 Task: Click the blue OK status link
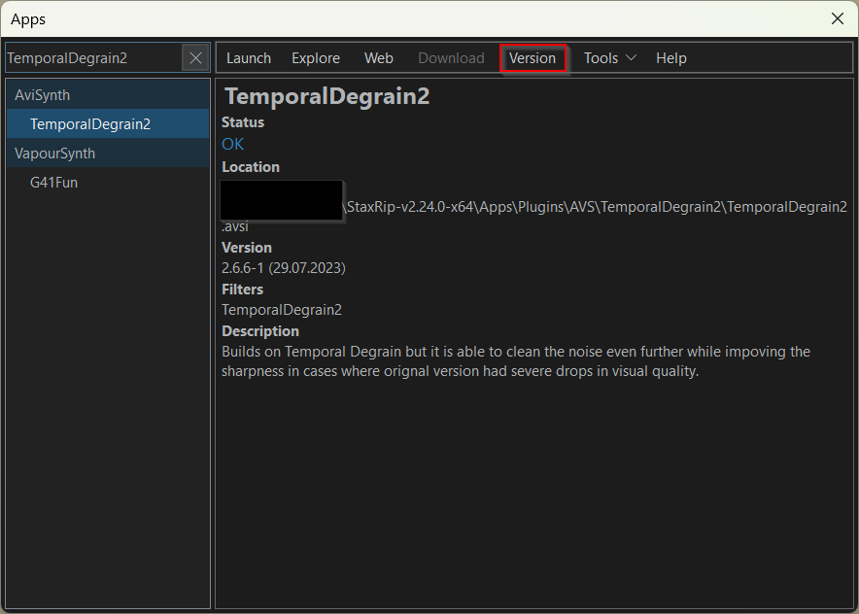coord(233,144)
